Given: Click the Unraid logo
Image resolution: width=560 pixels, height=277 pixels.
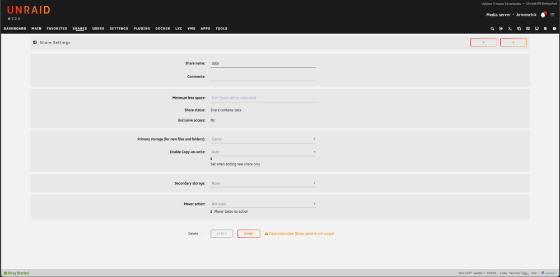Looking at the screenshot, I should point(28,10).
